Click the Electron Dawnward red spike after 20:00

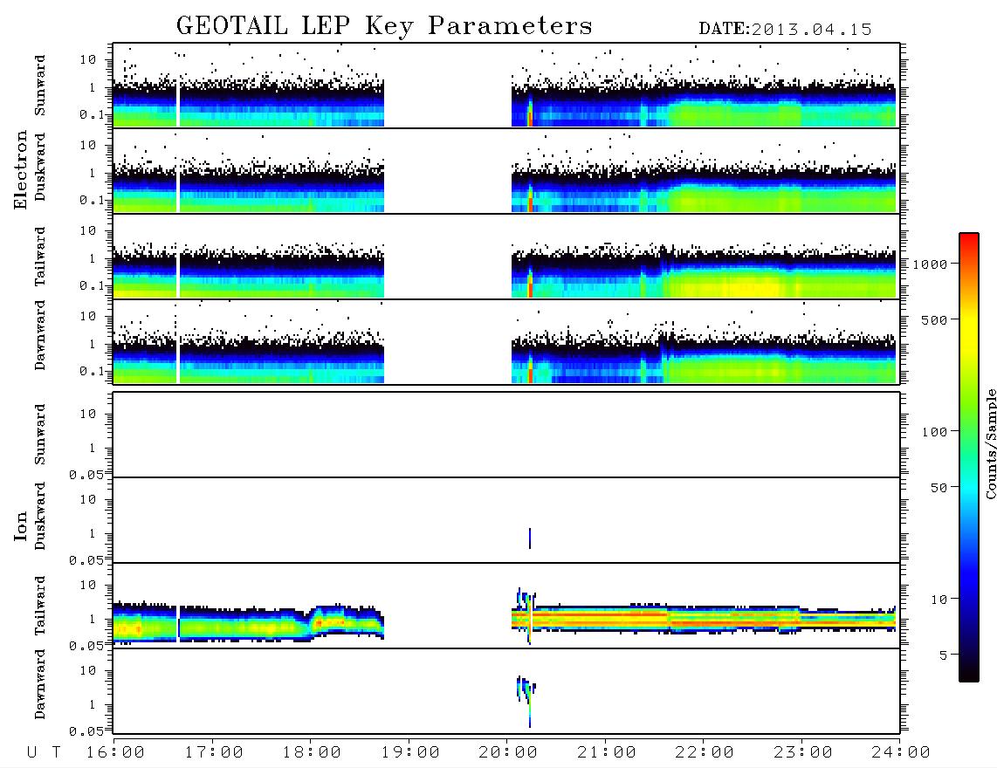(530, 369)
